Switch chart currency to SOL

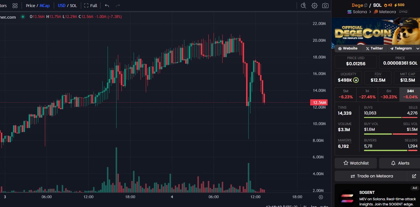point(73,5)
